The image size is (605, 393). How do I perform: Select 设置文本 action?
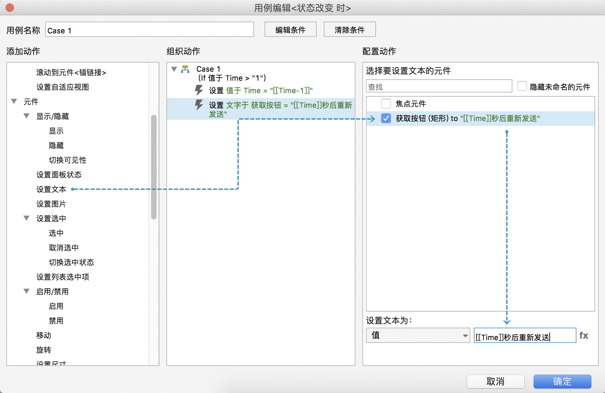51,189
